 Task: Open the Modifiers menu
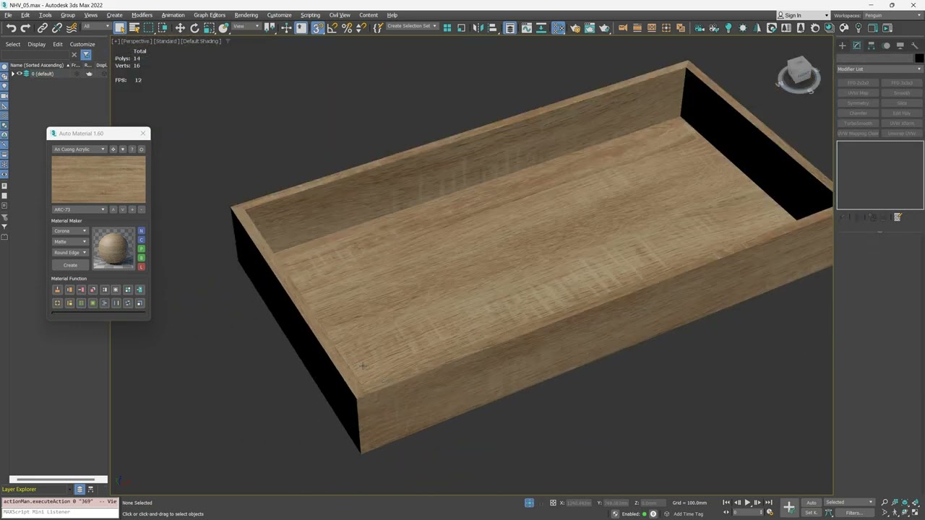(142, 15)
